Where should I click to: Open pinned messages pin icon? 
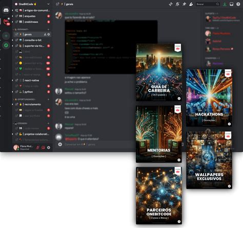pos(184,4)
